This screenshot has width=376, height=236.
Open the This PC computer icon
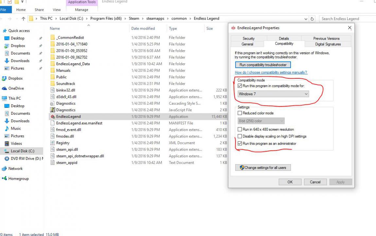pos(4,98)
